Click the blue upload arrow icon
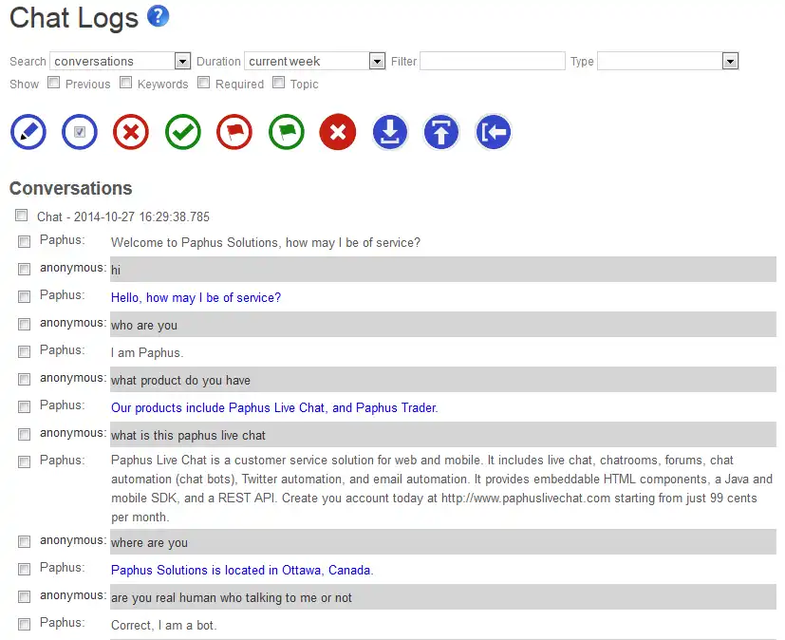 coord(440,133)
